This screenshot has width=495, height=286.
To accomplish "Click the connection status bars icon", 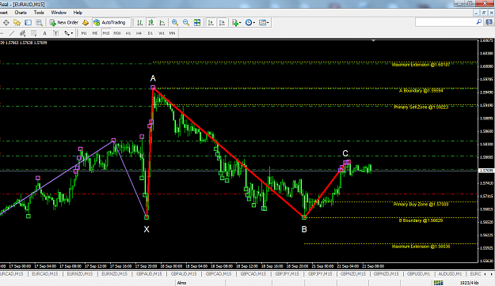I will pos(438,283).
